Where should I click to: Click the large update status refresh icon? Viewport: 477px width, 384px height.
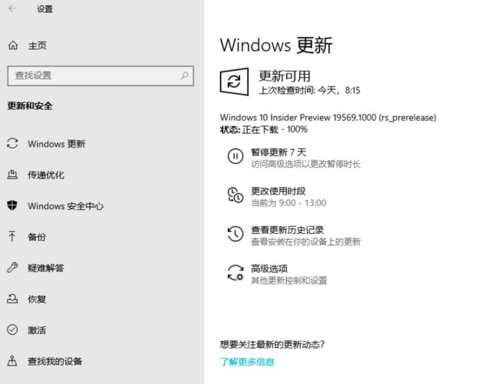(x=234, y=82)
